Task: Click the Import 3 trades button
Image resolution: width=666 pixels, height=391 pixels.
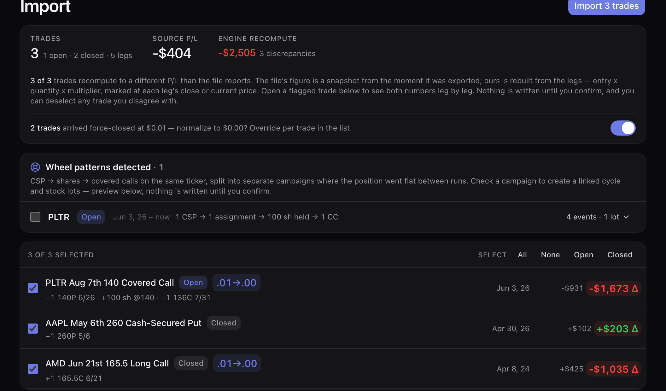Action: pos(606,6)
